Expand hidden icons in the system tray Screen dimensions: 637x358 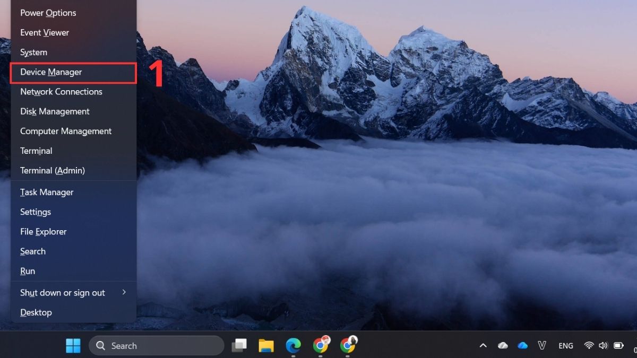click(x=483, y=345)
